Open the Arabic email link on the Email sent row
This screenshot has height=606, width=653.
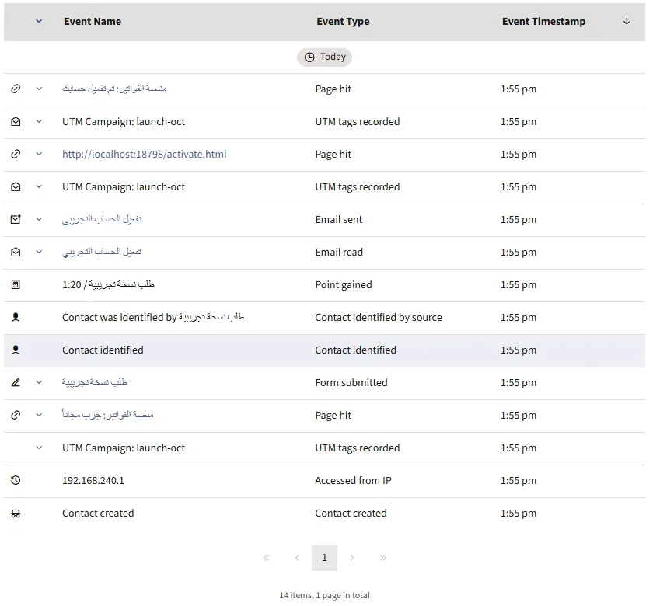pos(102,219)
